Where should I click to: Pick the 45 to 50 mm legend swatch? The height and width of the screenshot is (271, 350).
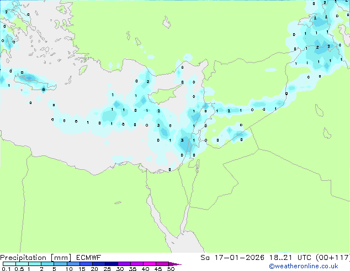click(x=162, y=264)
